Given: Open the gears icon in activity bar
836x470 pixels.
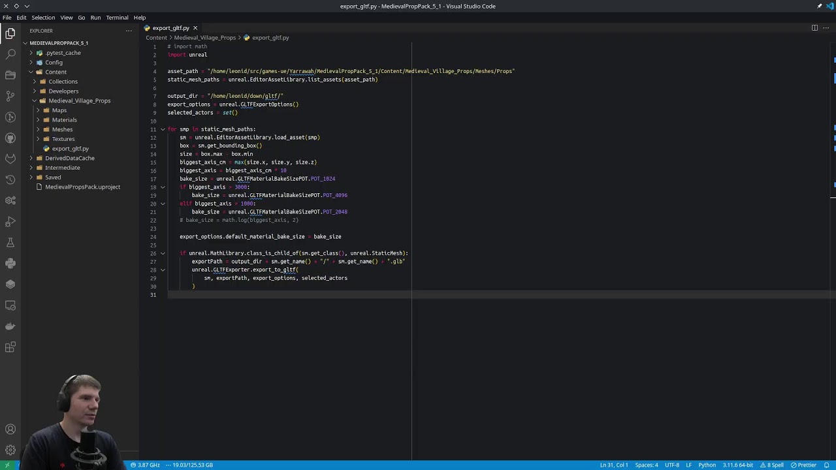Looking at the screenshot, I should [10, 200].
